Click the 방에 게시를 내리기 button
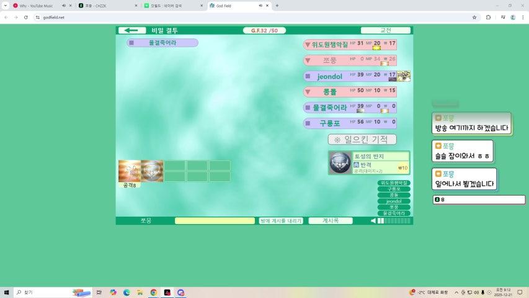 coord(281,221)
